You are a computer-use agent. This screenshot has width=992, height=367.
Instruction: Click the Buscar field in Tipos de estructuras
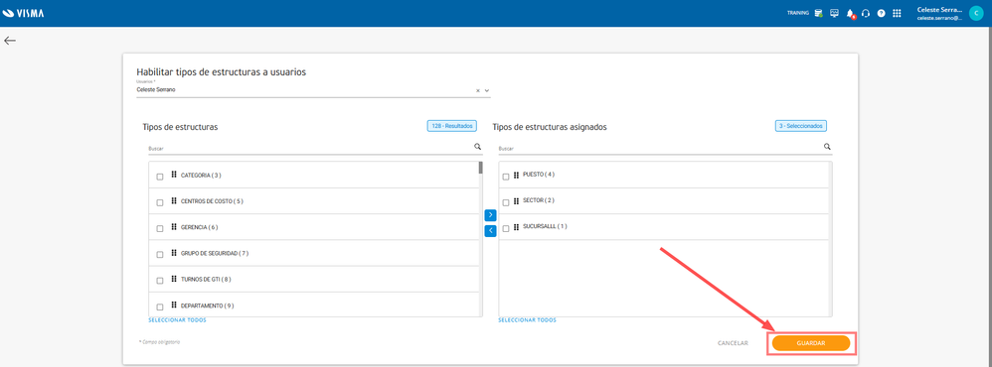click(310, 148)
